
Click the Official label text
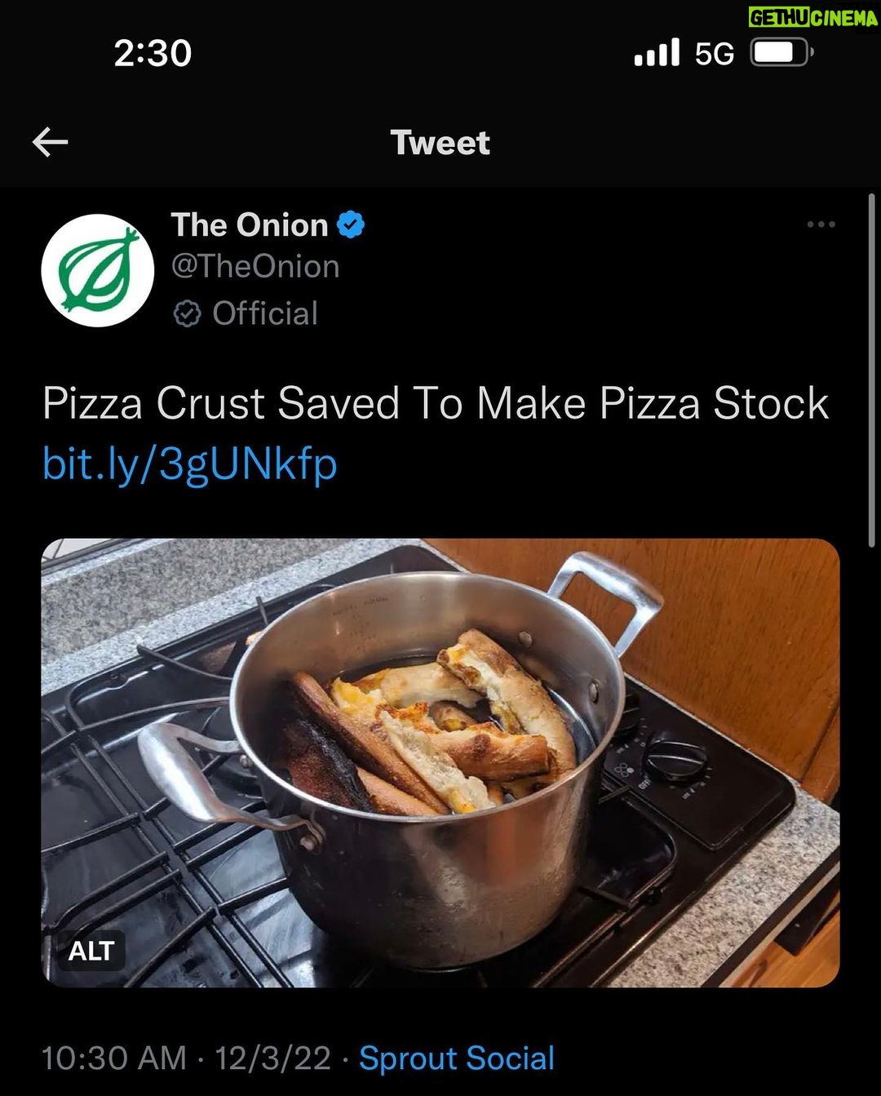click(x=265, y=313)
